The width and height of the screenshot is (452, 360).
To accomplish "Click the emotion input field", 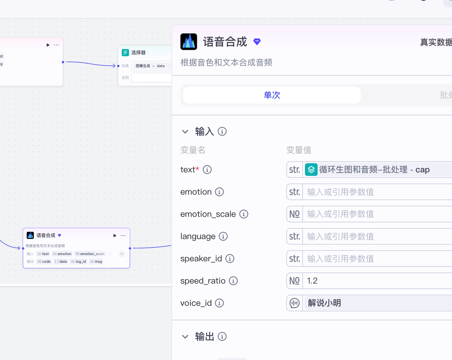I will pos(376,192).
